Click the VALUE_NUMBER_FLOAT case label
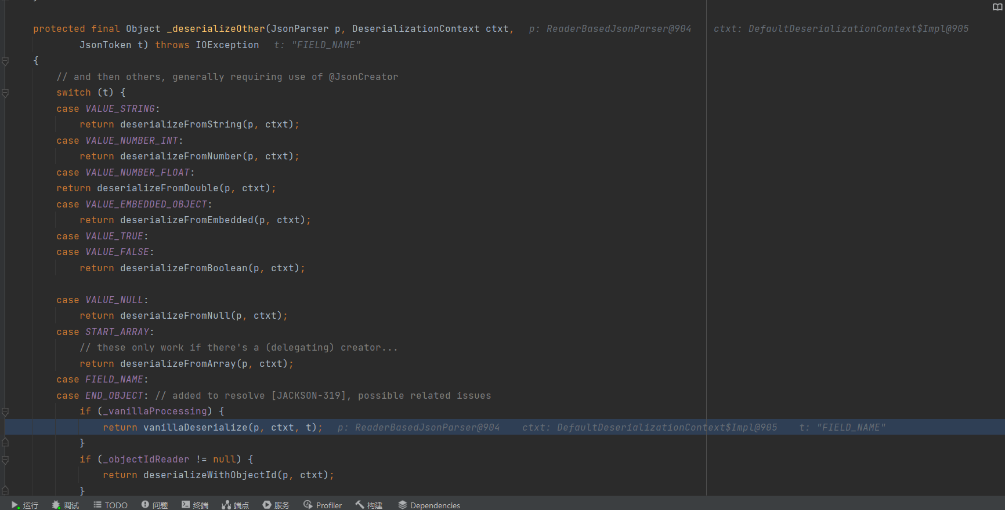This screenshot has width=1005, height=510. click(138, 172)
